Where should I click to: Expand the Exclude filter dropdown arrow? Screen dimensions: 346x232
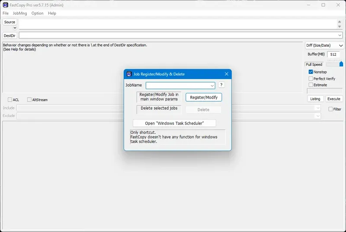click(x=318, y=116)
